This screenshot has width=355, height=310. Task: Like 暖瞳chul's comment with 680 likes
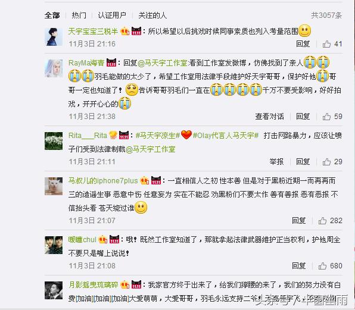(322, 266)
